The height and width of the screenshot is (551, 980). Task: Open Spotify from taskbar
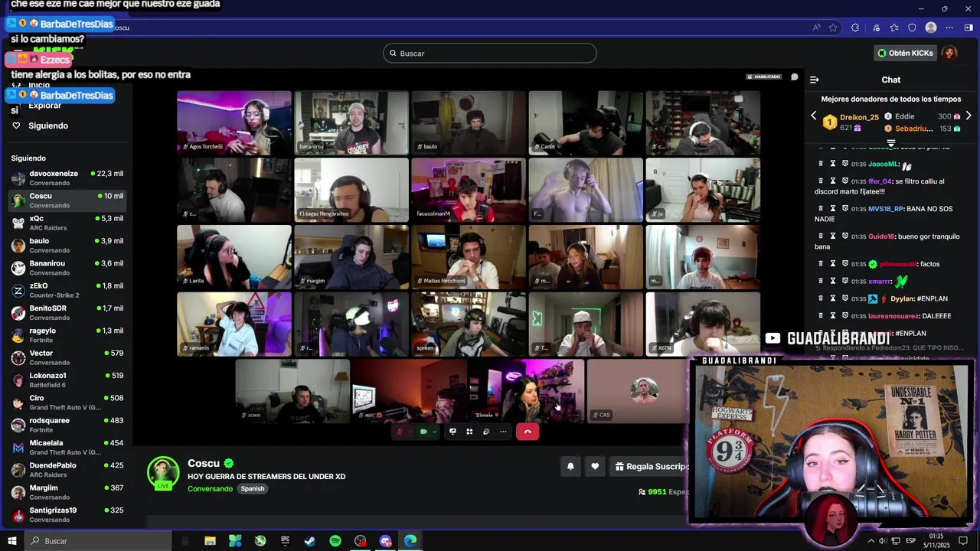click(x=335, y=541)
